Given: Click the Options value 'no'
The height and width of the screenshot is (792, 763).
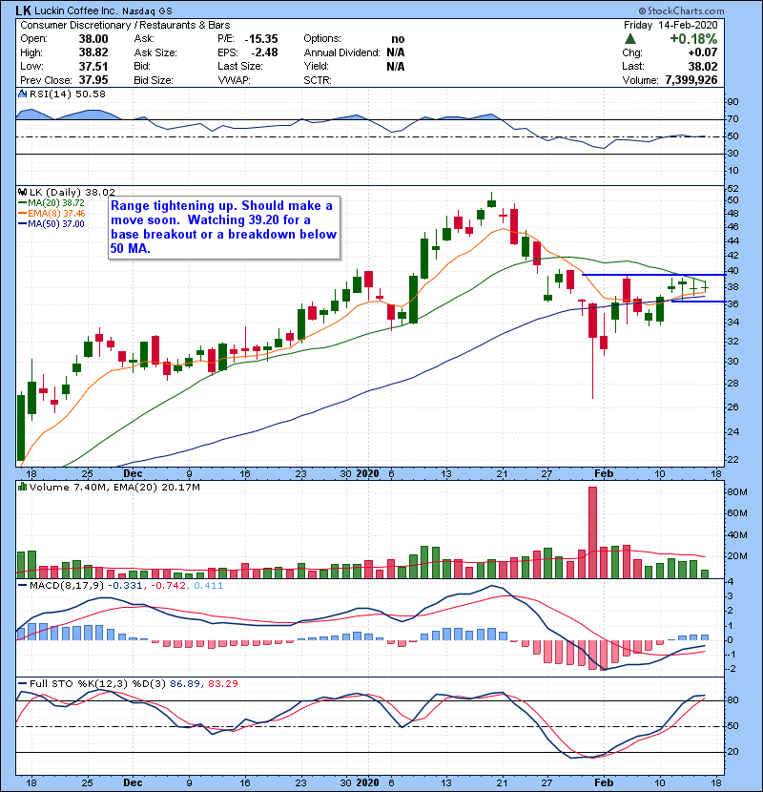Looking at the screenshot, I should [398, 39].
